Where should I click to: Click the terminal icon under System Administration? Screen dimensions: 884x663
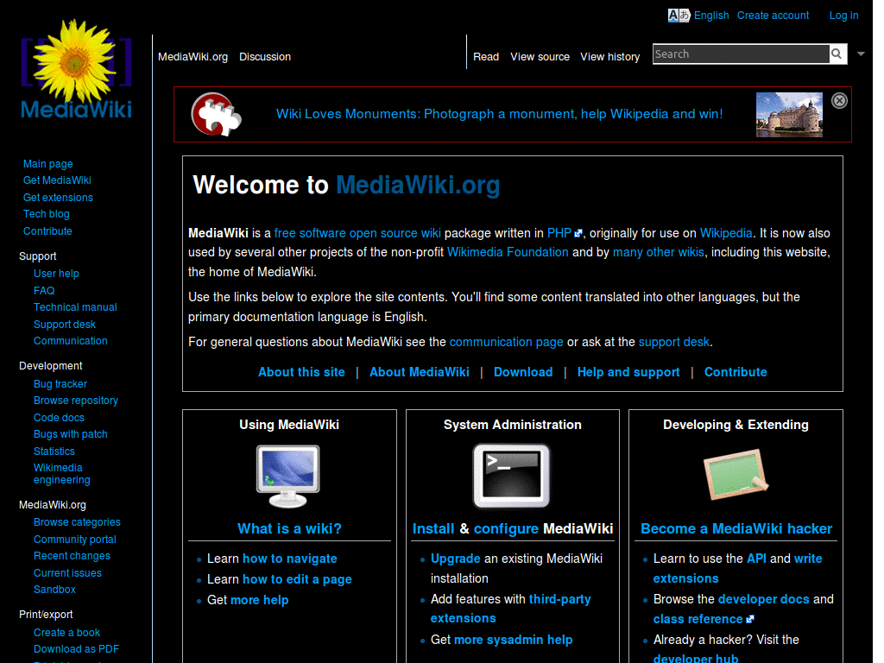511,475
